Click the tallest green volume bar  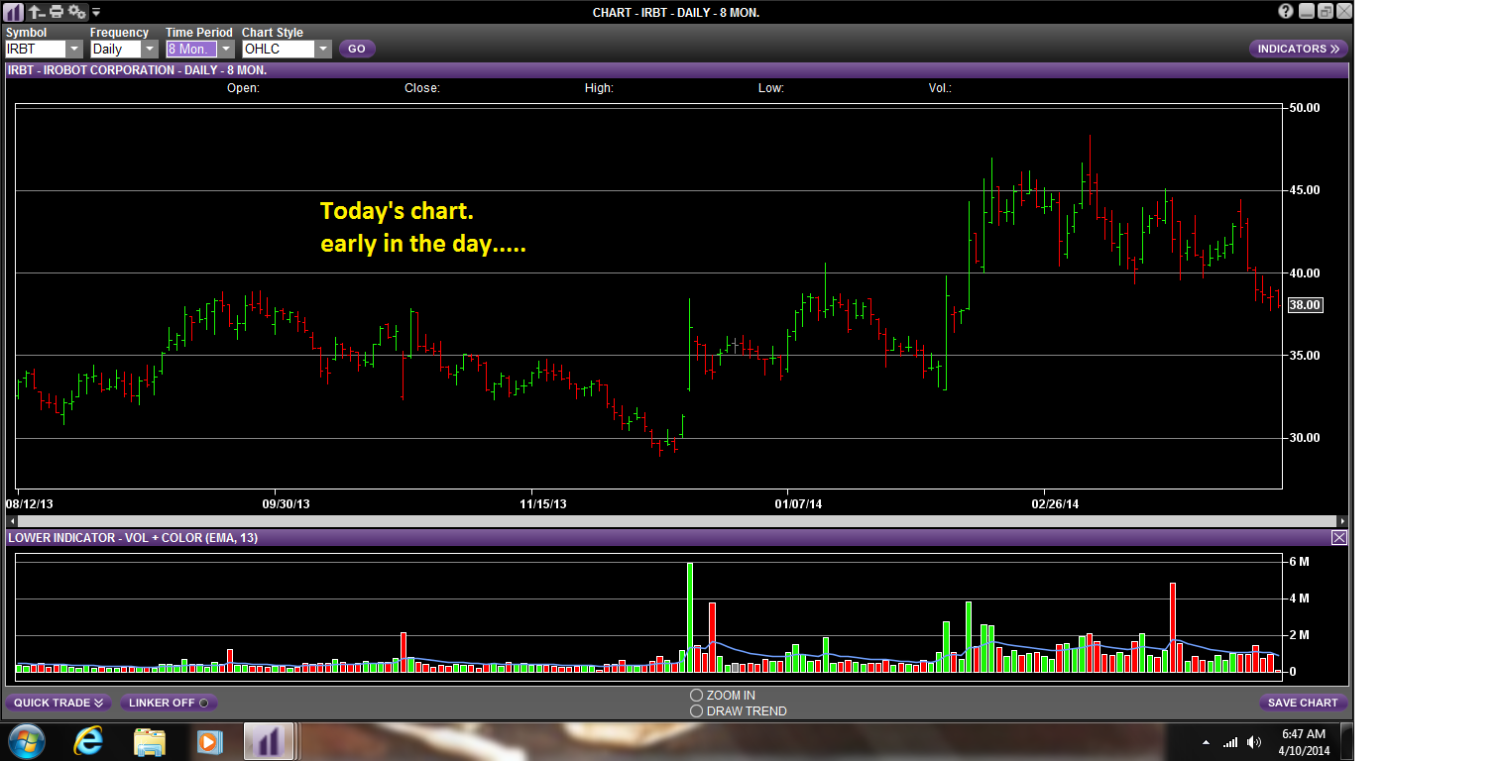pyautogui.click(x=689, y=616)
